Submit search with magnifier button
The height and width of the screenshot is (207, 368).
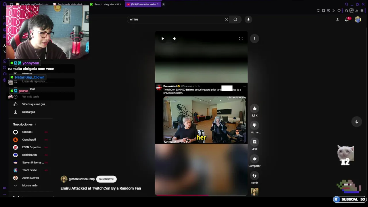235,20
